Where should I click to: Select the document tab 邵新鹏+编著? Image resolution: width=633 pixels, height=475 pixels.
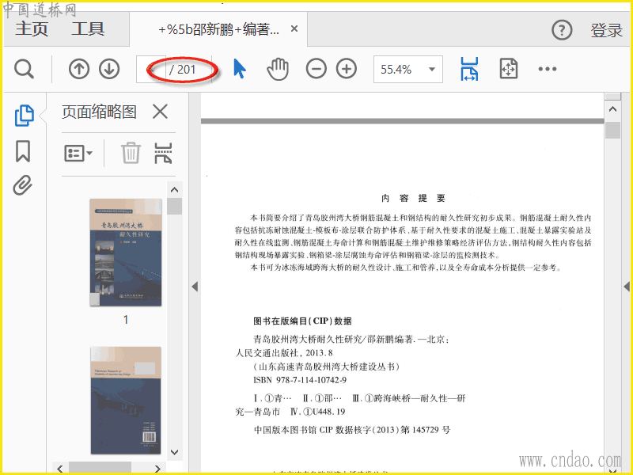pos(218,29)
